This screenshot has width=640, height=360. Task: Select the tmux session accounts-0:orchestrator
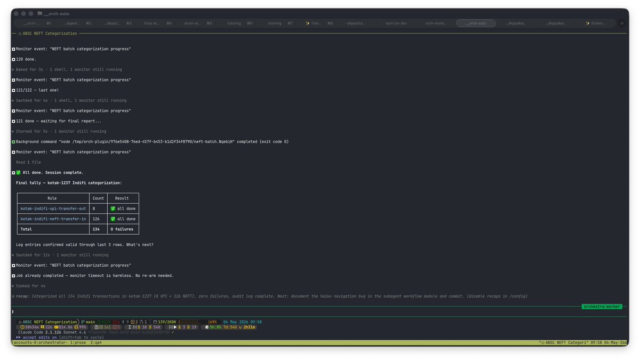[x=39, y=342]
